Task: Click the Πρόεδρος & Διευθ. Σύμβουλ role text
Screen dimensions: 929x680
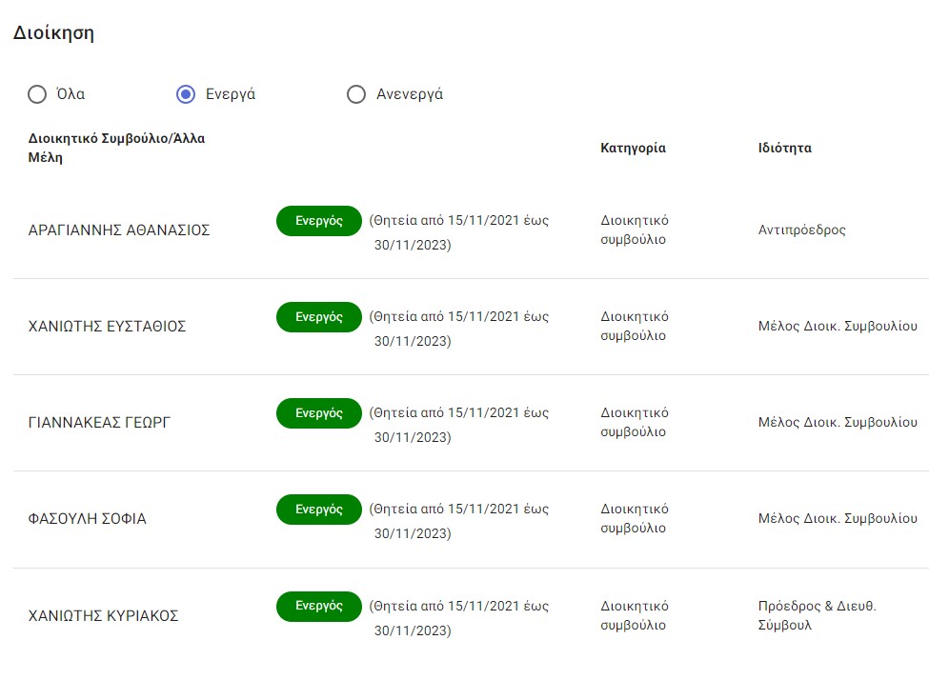Action: pyautogui.click(x=817, y=615)
